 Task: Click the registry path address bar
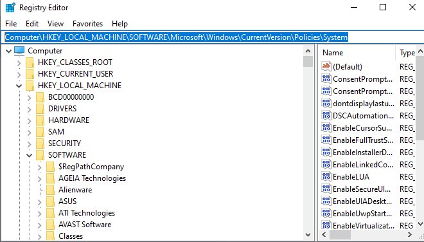tap(212, 37)
